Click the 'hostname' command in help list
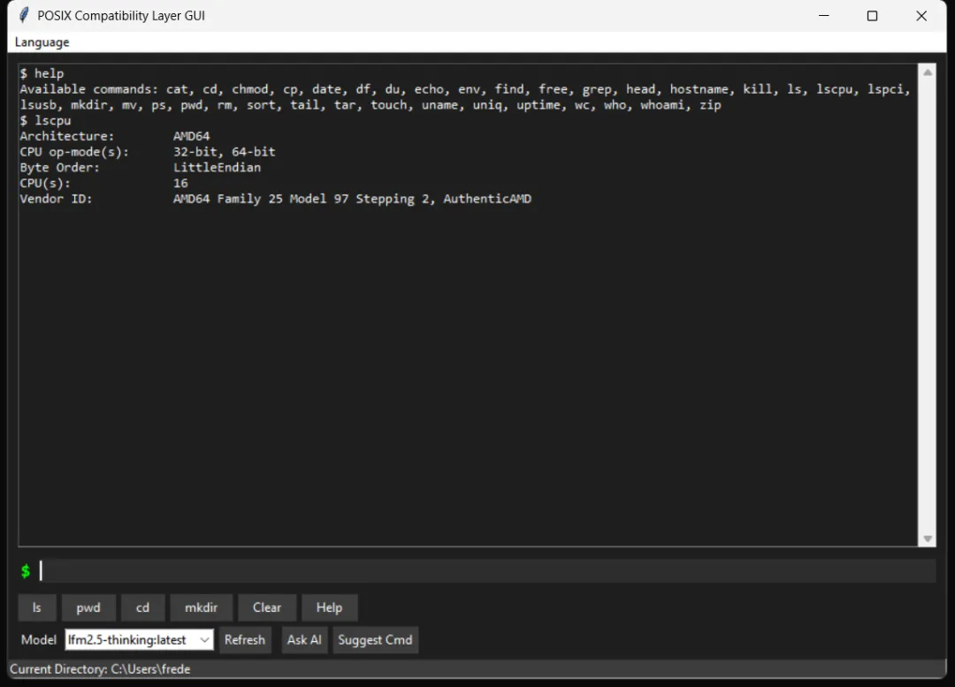Image resolution: width=955 pixels, height=687 pixels. pyautogui.click(x=699, y=89)
